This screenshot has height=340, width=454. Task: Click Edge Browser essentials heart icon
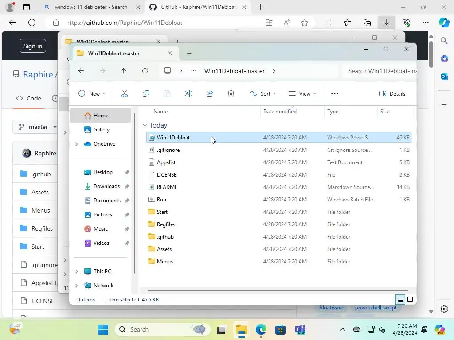pyautogui.click(x=406, y=23)
